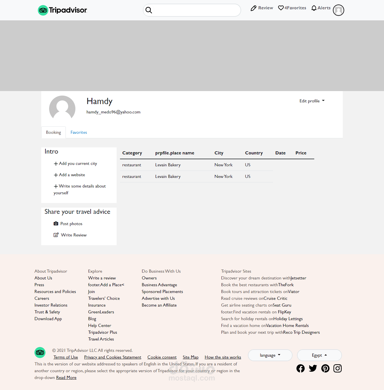
Task: Open Sponsored Placements link
Action: click(162, 292)
